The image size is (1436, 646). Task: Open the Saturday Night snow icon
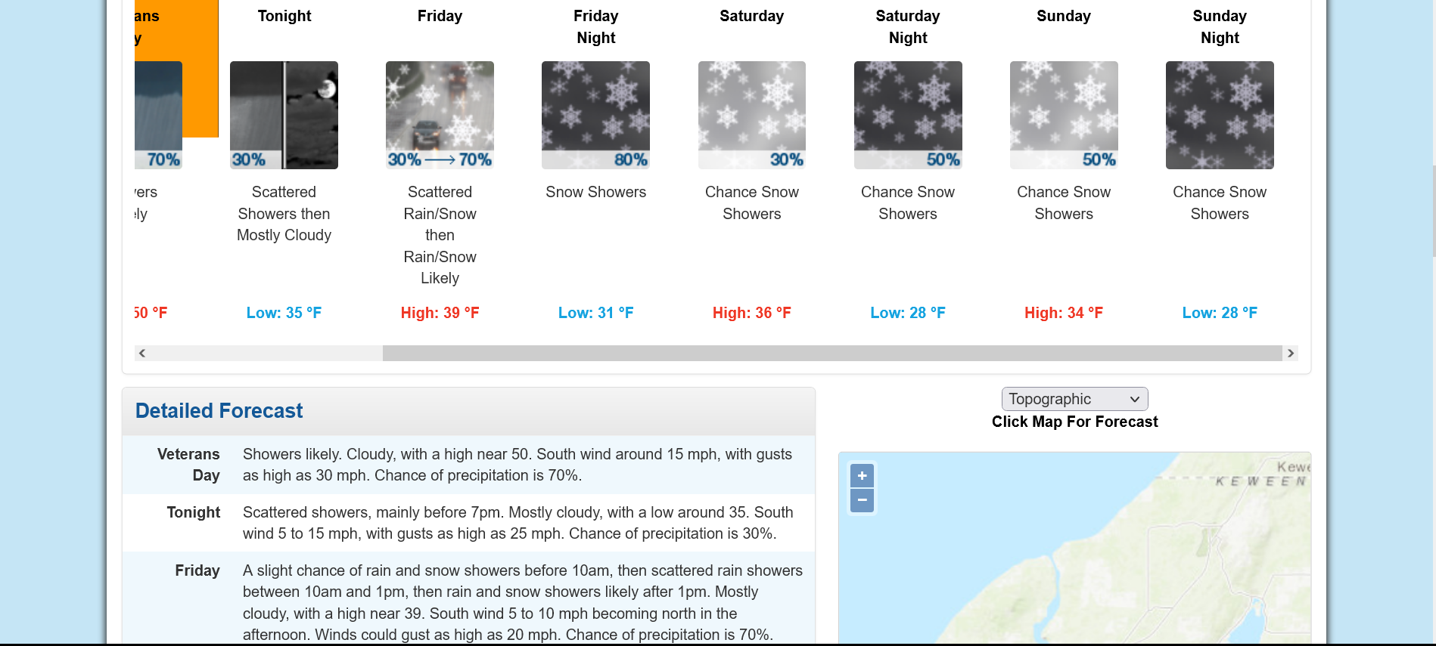coord(908,115)
